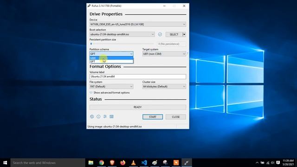The image size is (297, 167).
Task: Click the volume tray icon
Action: coord(272,163)
